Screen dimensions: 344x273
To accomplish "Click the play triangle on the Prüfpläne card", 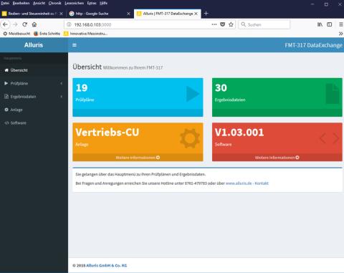I will coord(193,94).
